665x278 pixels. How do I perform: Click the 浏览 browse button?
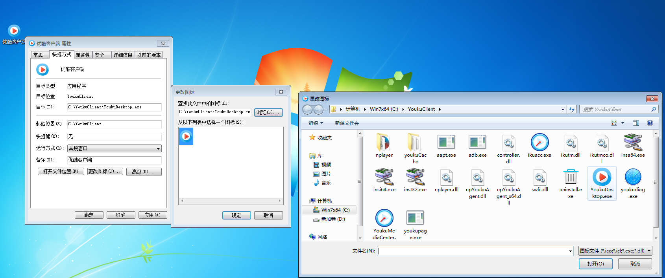pos(268,112)
